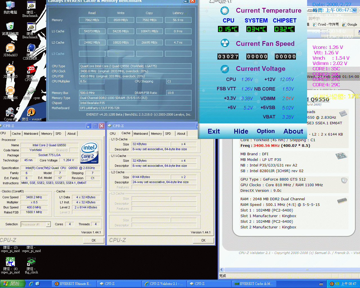Click About in hardware monitor panel
Viewport: 360px width, 288px height.
click(x=293, y=131)
